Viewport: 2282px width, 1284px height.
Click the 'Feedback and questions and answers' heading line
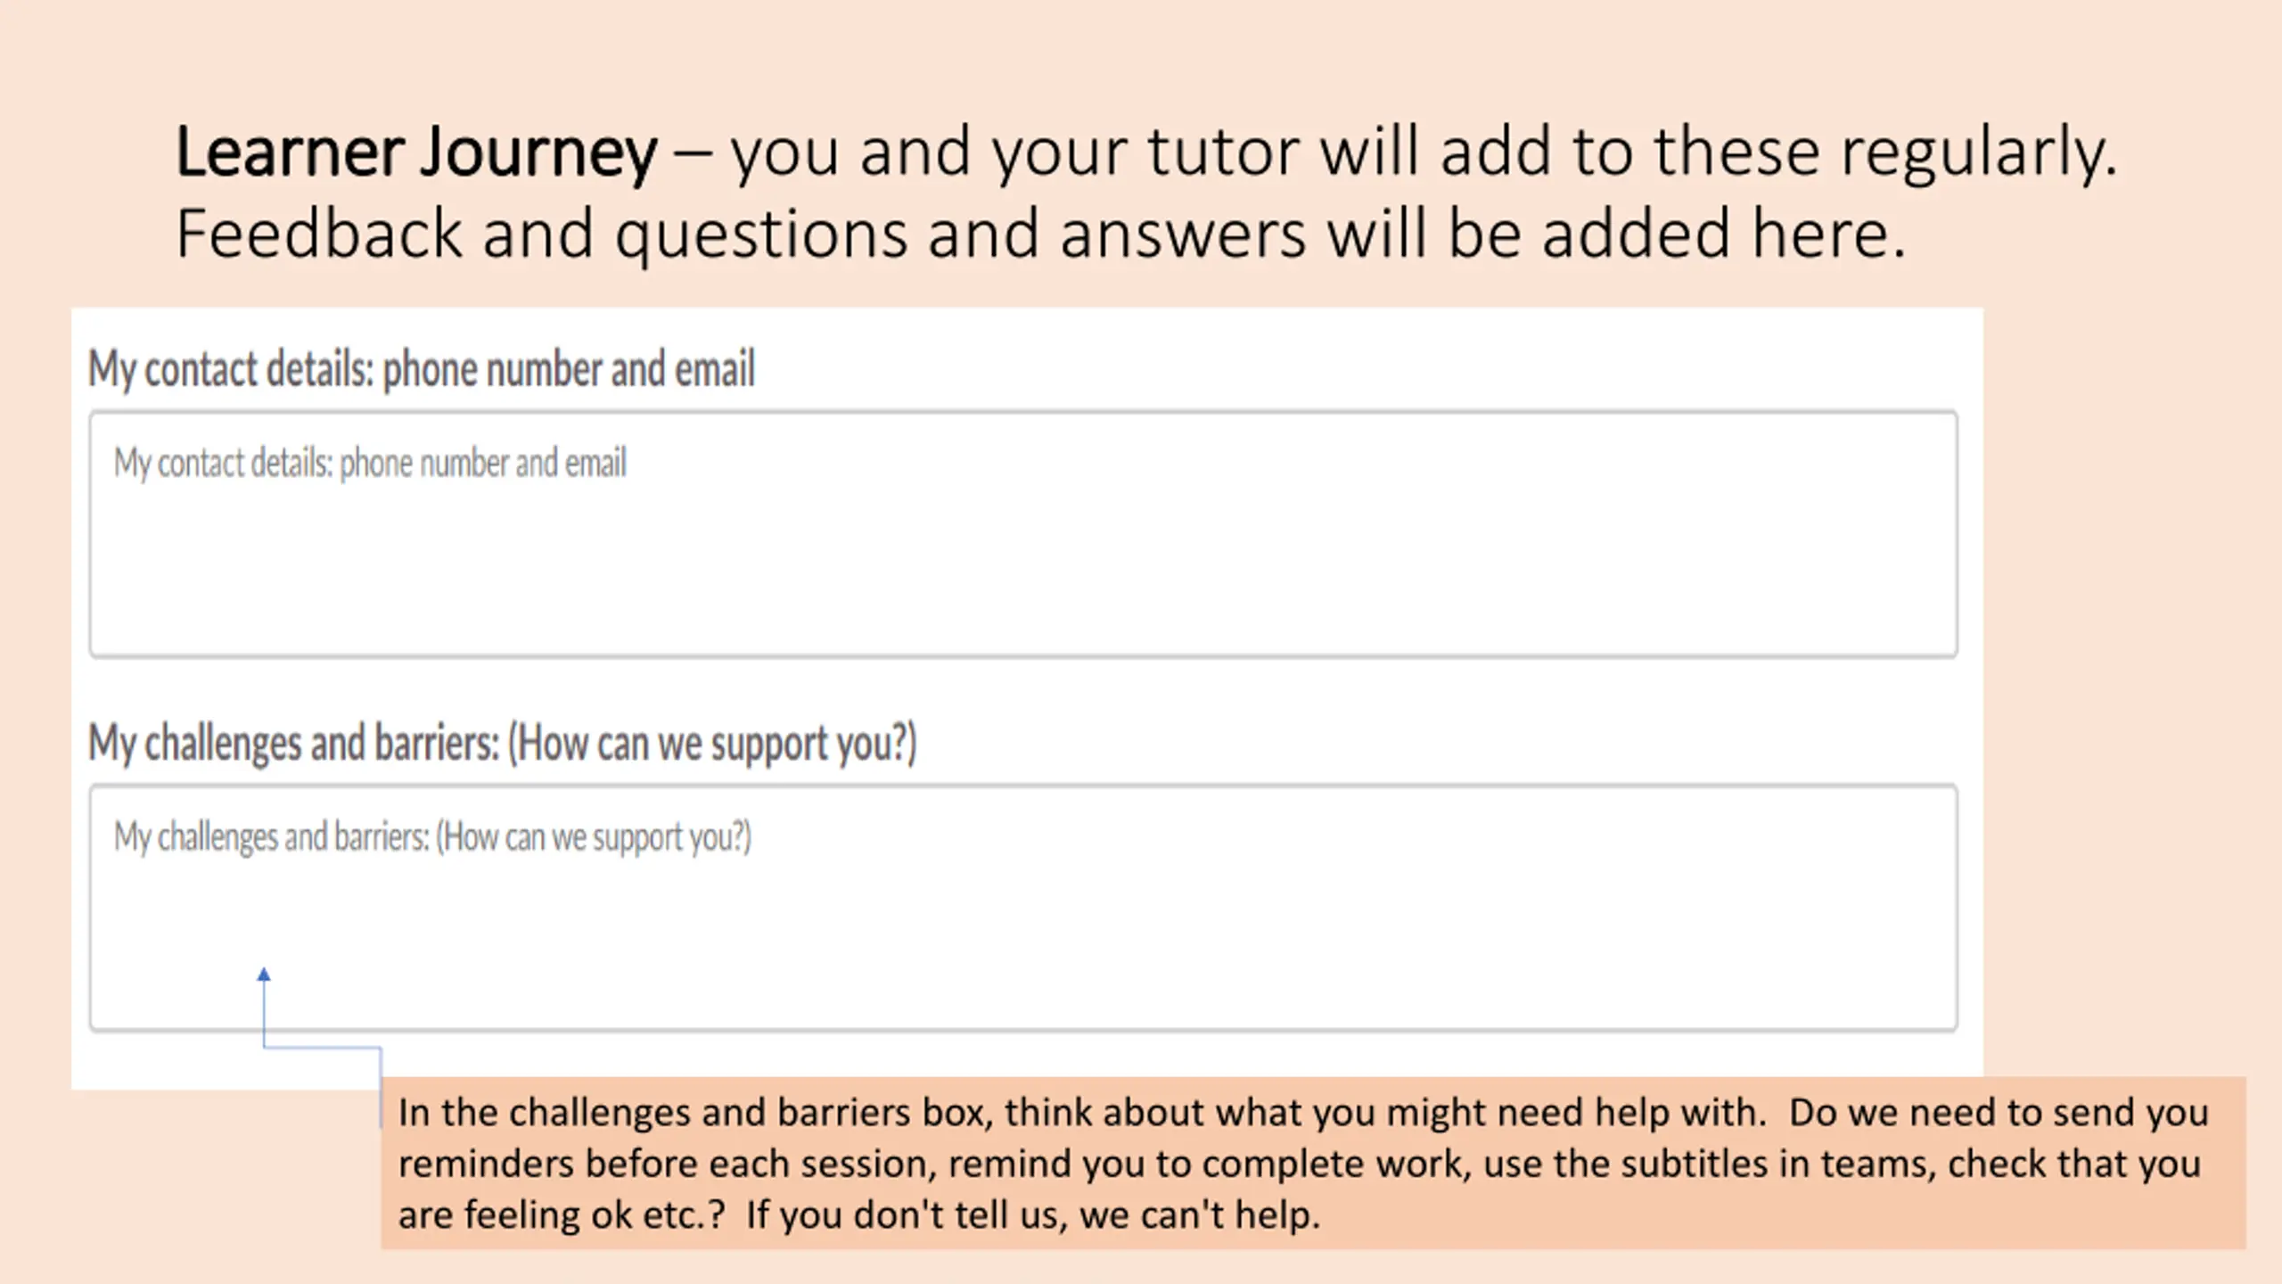(x=1040, y=235)
